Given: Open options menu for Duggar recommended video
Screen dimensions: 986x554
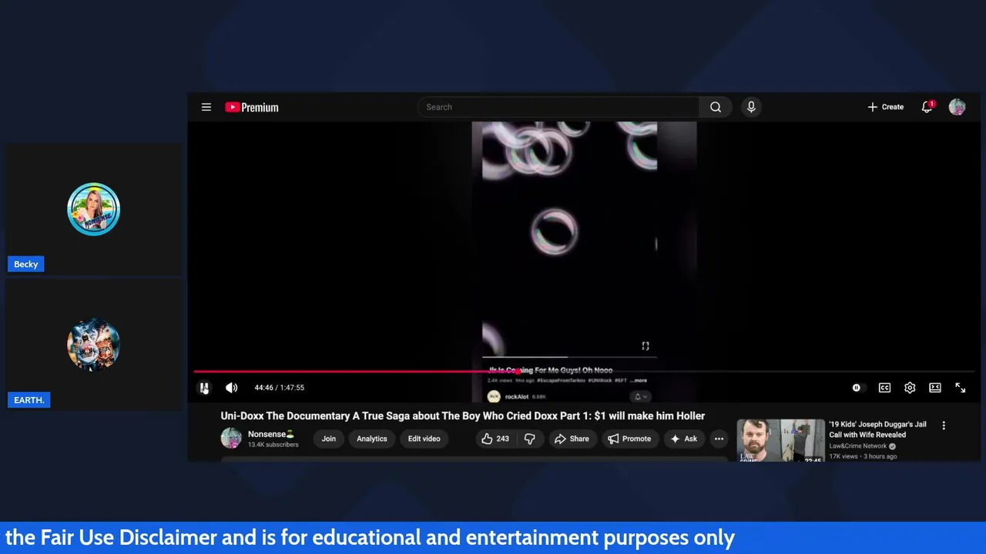Looking at the screenshot, I should pos(944,426).
